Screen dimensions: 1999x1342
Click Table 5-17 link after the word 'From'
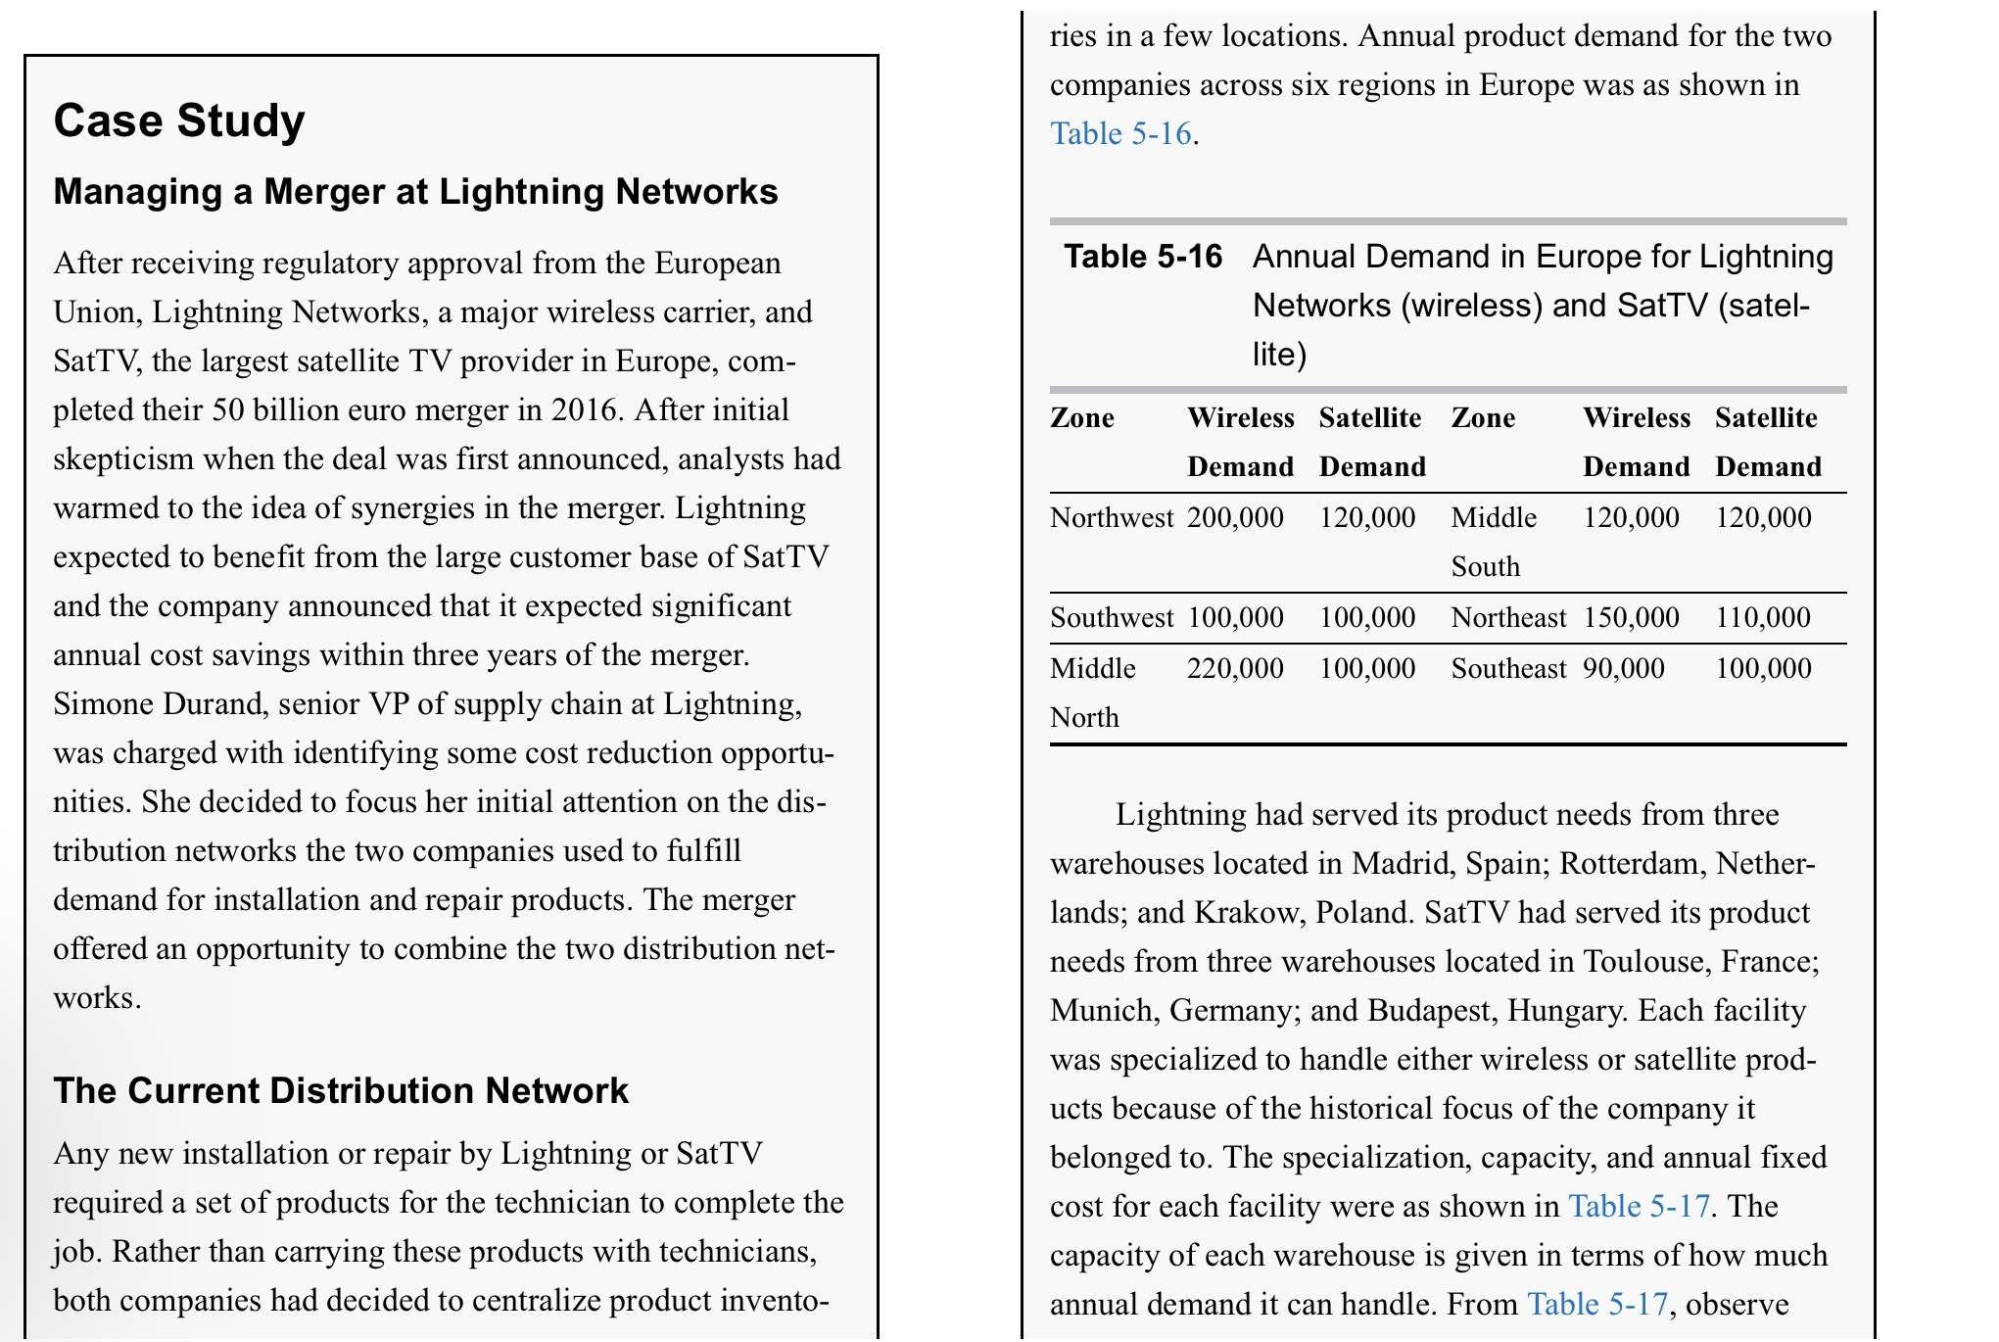1597,1304
